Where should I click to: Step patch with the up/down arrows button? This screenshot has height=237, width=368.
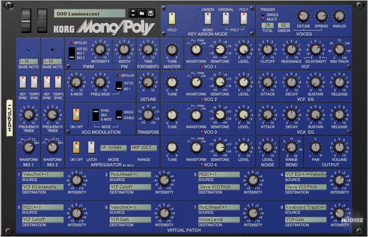coord(133,14)
